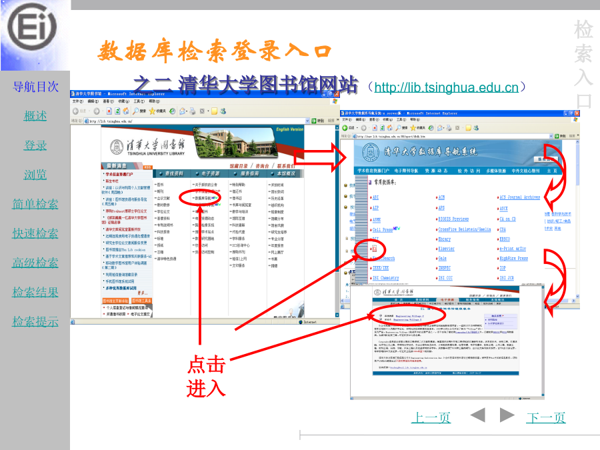600x450 pixels.
Task: Open 文件(F) menu in the library browser window
Action: click(x=78, y=101)
